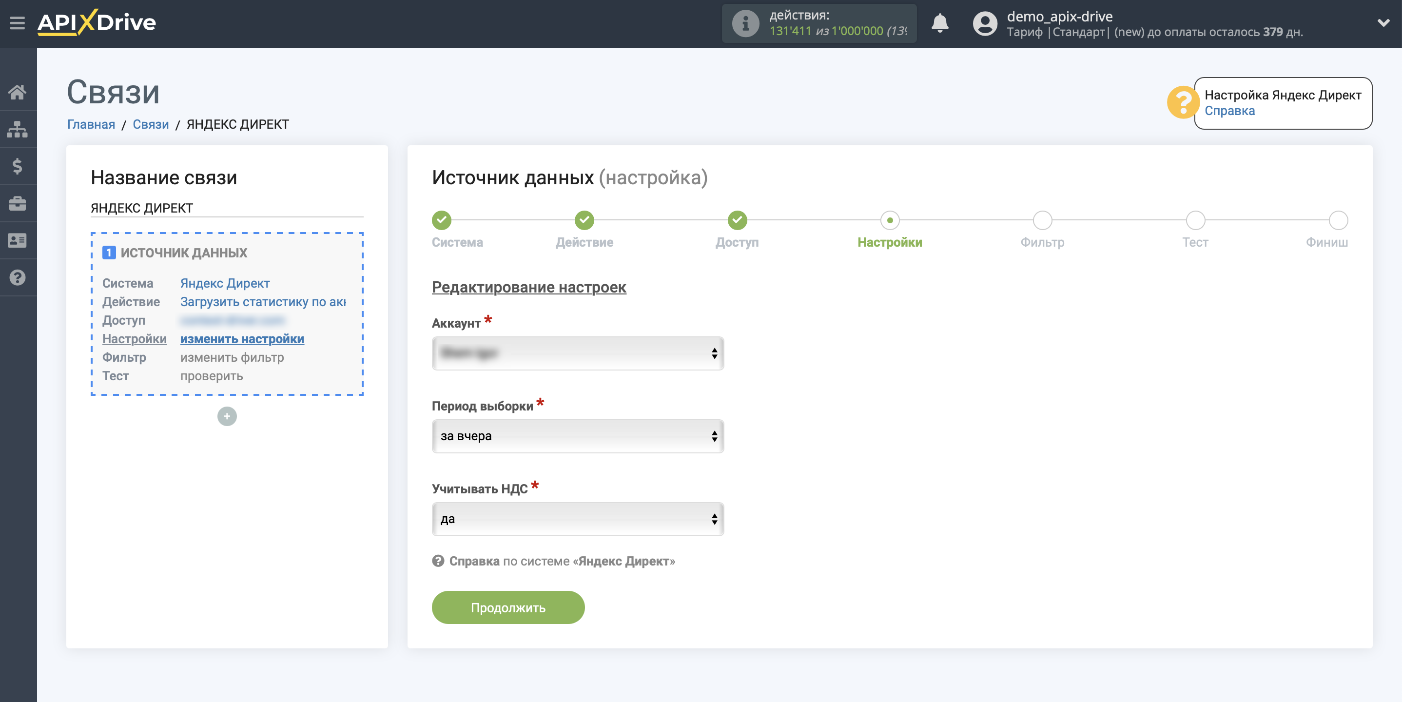The image size is (1402, 702).
Task: Click проверить test text
Action: 211,375
